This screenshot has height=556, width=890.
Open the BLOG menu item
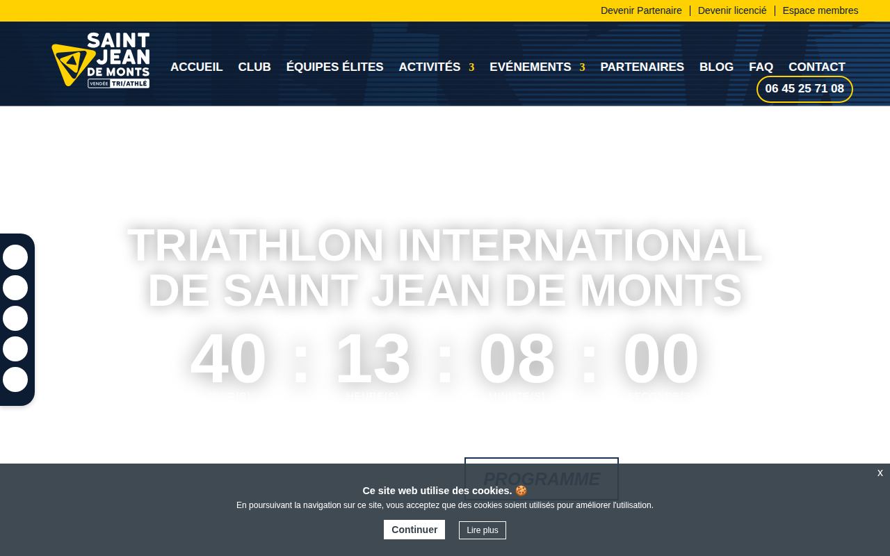click(x=717, y=67)
